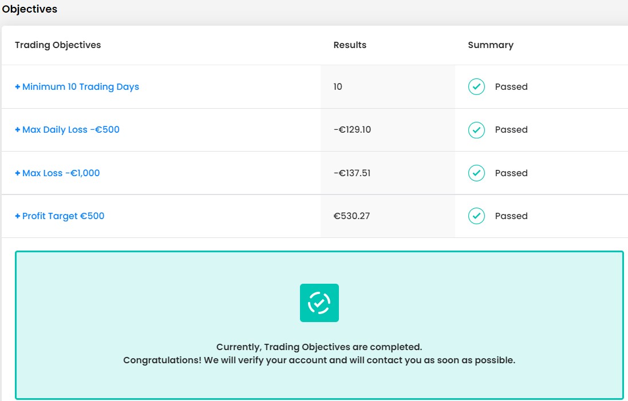628x401 pixels.
Task: Click the Max Loss -€1,000 link
Action: pyautogui.click(x=61, y=173)
